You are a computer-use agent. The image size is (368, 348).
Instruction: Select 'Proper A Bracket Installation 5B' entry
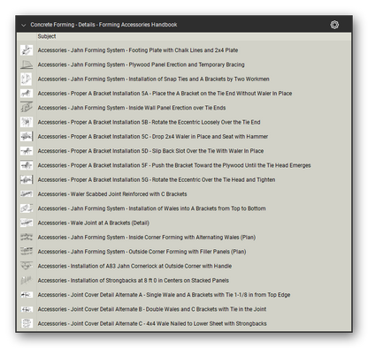(x=149, y=122)
